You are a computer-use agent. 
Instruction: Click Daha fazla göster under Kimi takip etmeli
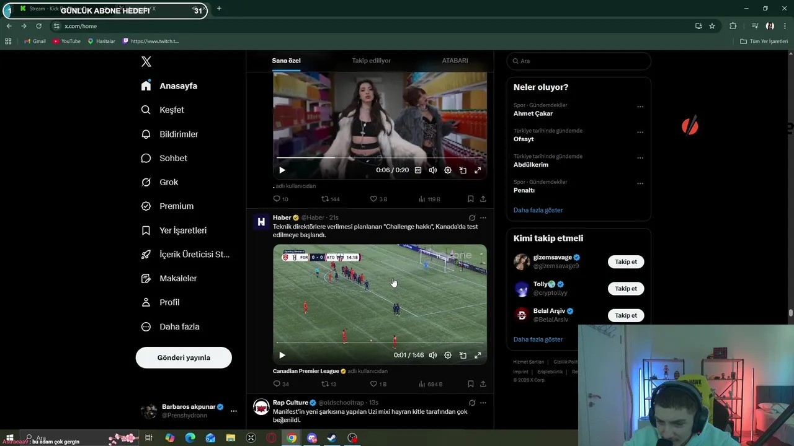538,339
